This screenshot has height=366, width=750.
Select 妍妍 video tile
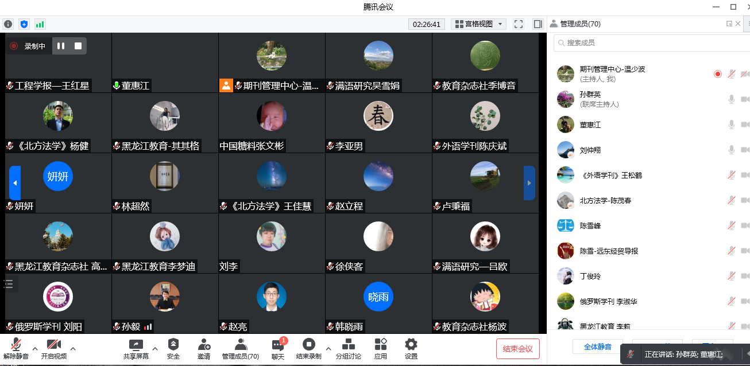[x=58, y=183]
